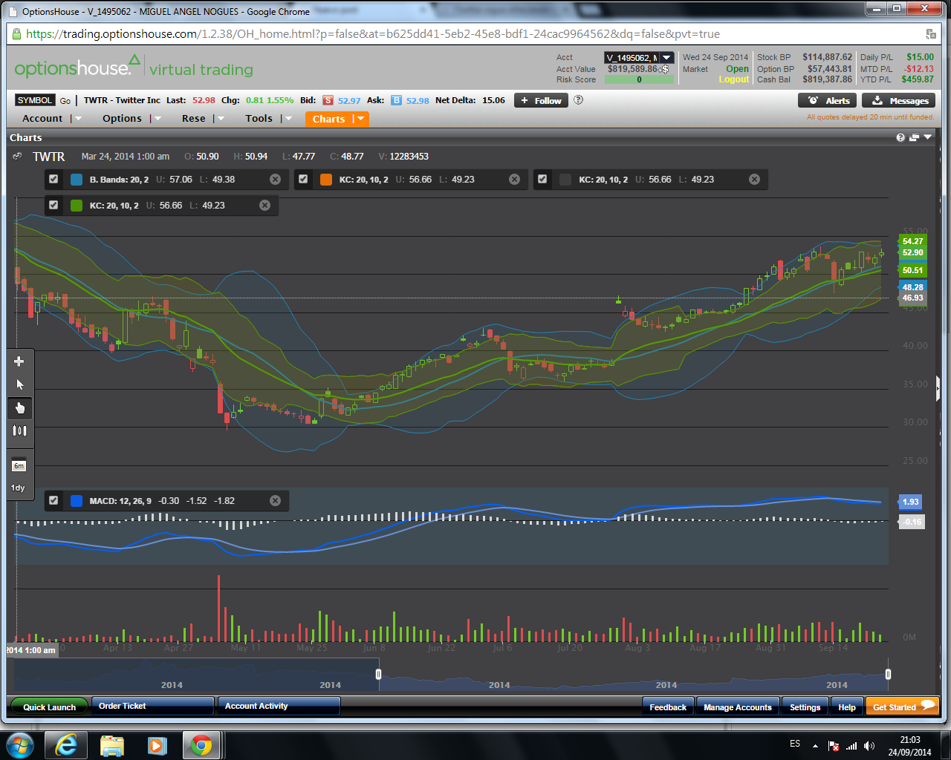951x760 pixels.
Task: Open Windows Explorer folder in taskbar
Action: (x=112, y=745)
